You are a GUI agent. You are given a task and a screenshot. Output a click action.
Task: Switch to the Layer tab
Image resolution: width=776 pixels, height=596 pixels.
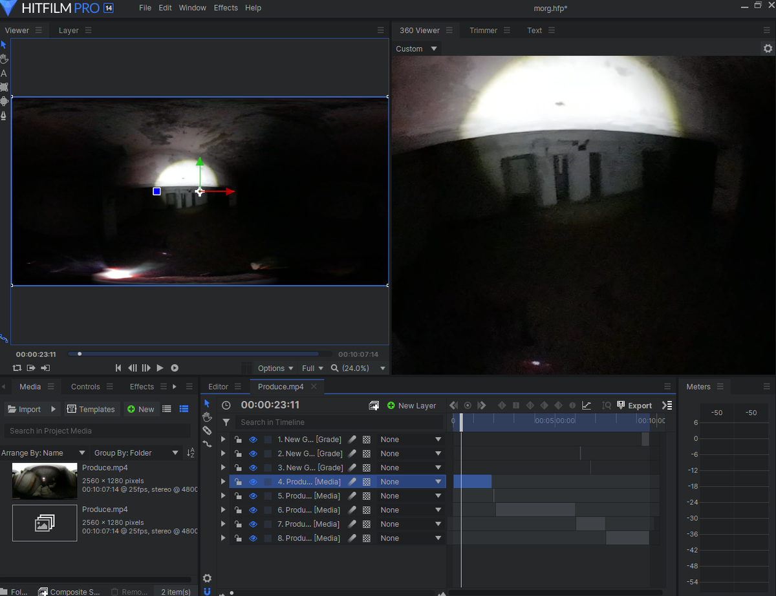(69, 30)
